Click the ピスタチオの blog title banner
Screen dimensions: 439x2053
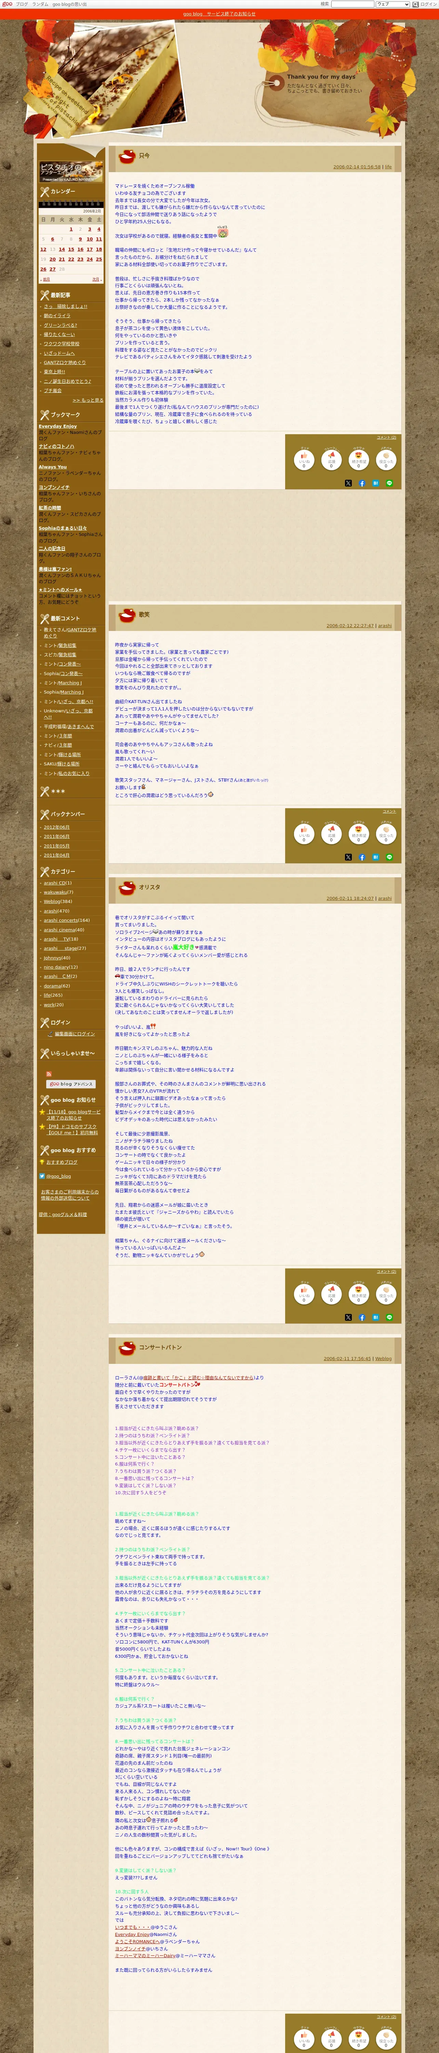(71, 171)
